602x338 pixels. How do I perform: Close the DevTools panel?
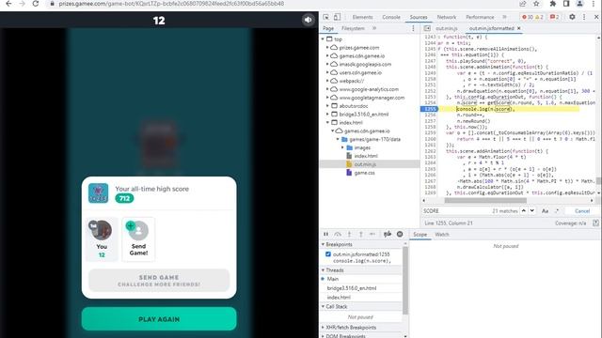click(x=596, y=17)
